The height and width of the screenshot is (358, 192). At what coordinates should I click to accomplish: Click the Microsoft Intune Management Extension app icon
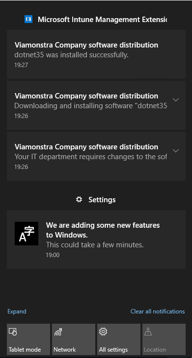pyautogui.click(x=28, y=20)
